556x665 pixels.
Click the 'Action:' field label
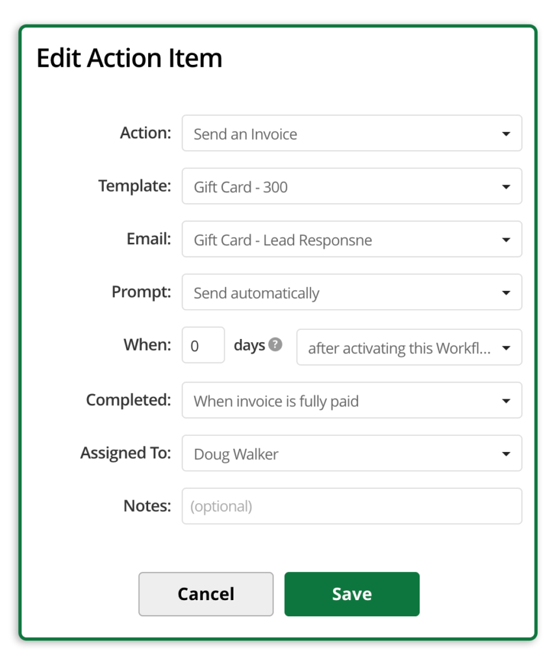coord(145,133)
